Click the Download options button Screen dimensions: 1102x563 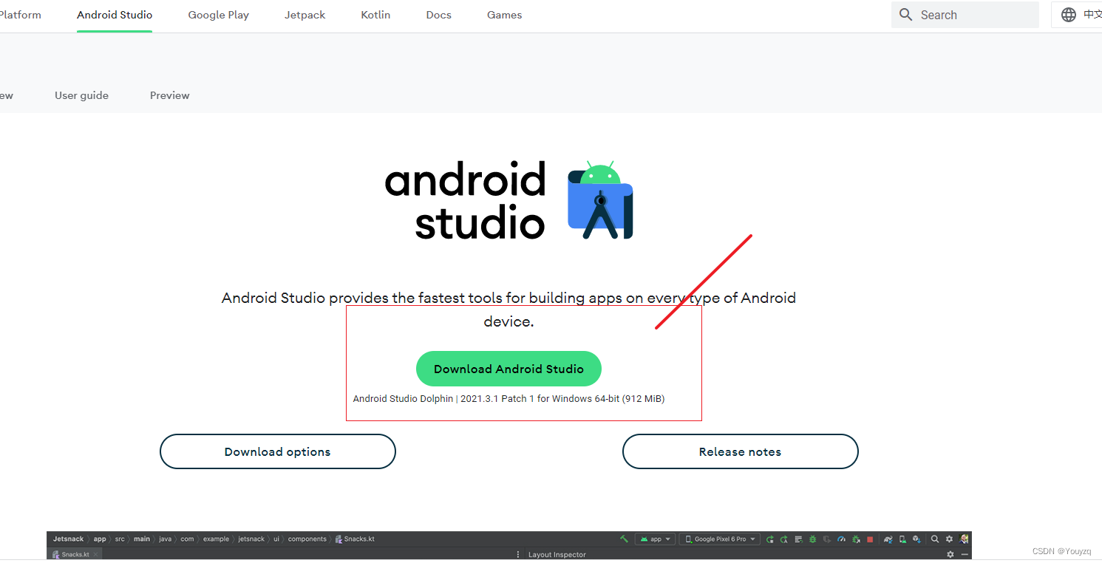pos(278,451)
